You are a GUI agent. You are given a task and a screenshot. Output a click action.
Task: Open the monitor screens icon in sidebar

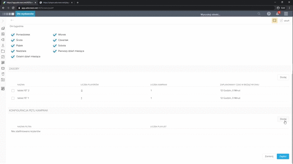point(3,68)
